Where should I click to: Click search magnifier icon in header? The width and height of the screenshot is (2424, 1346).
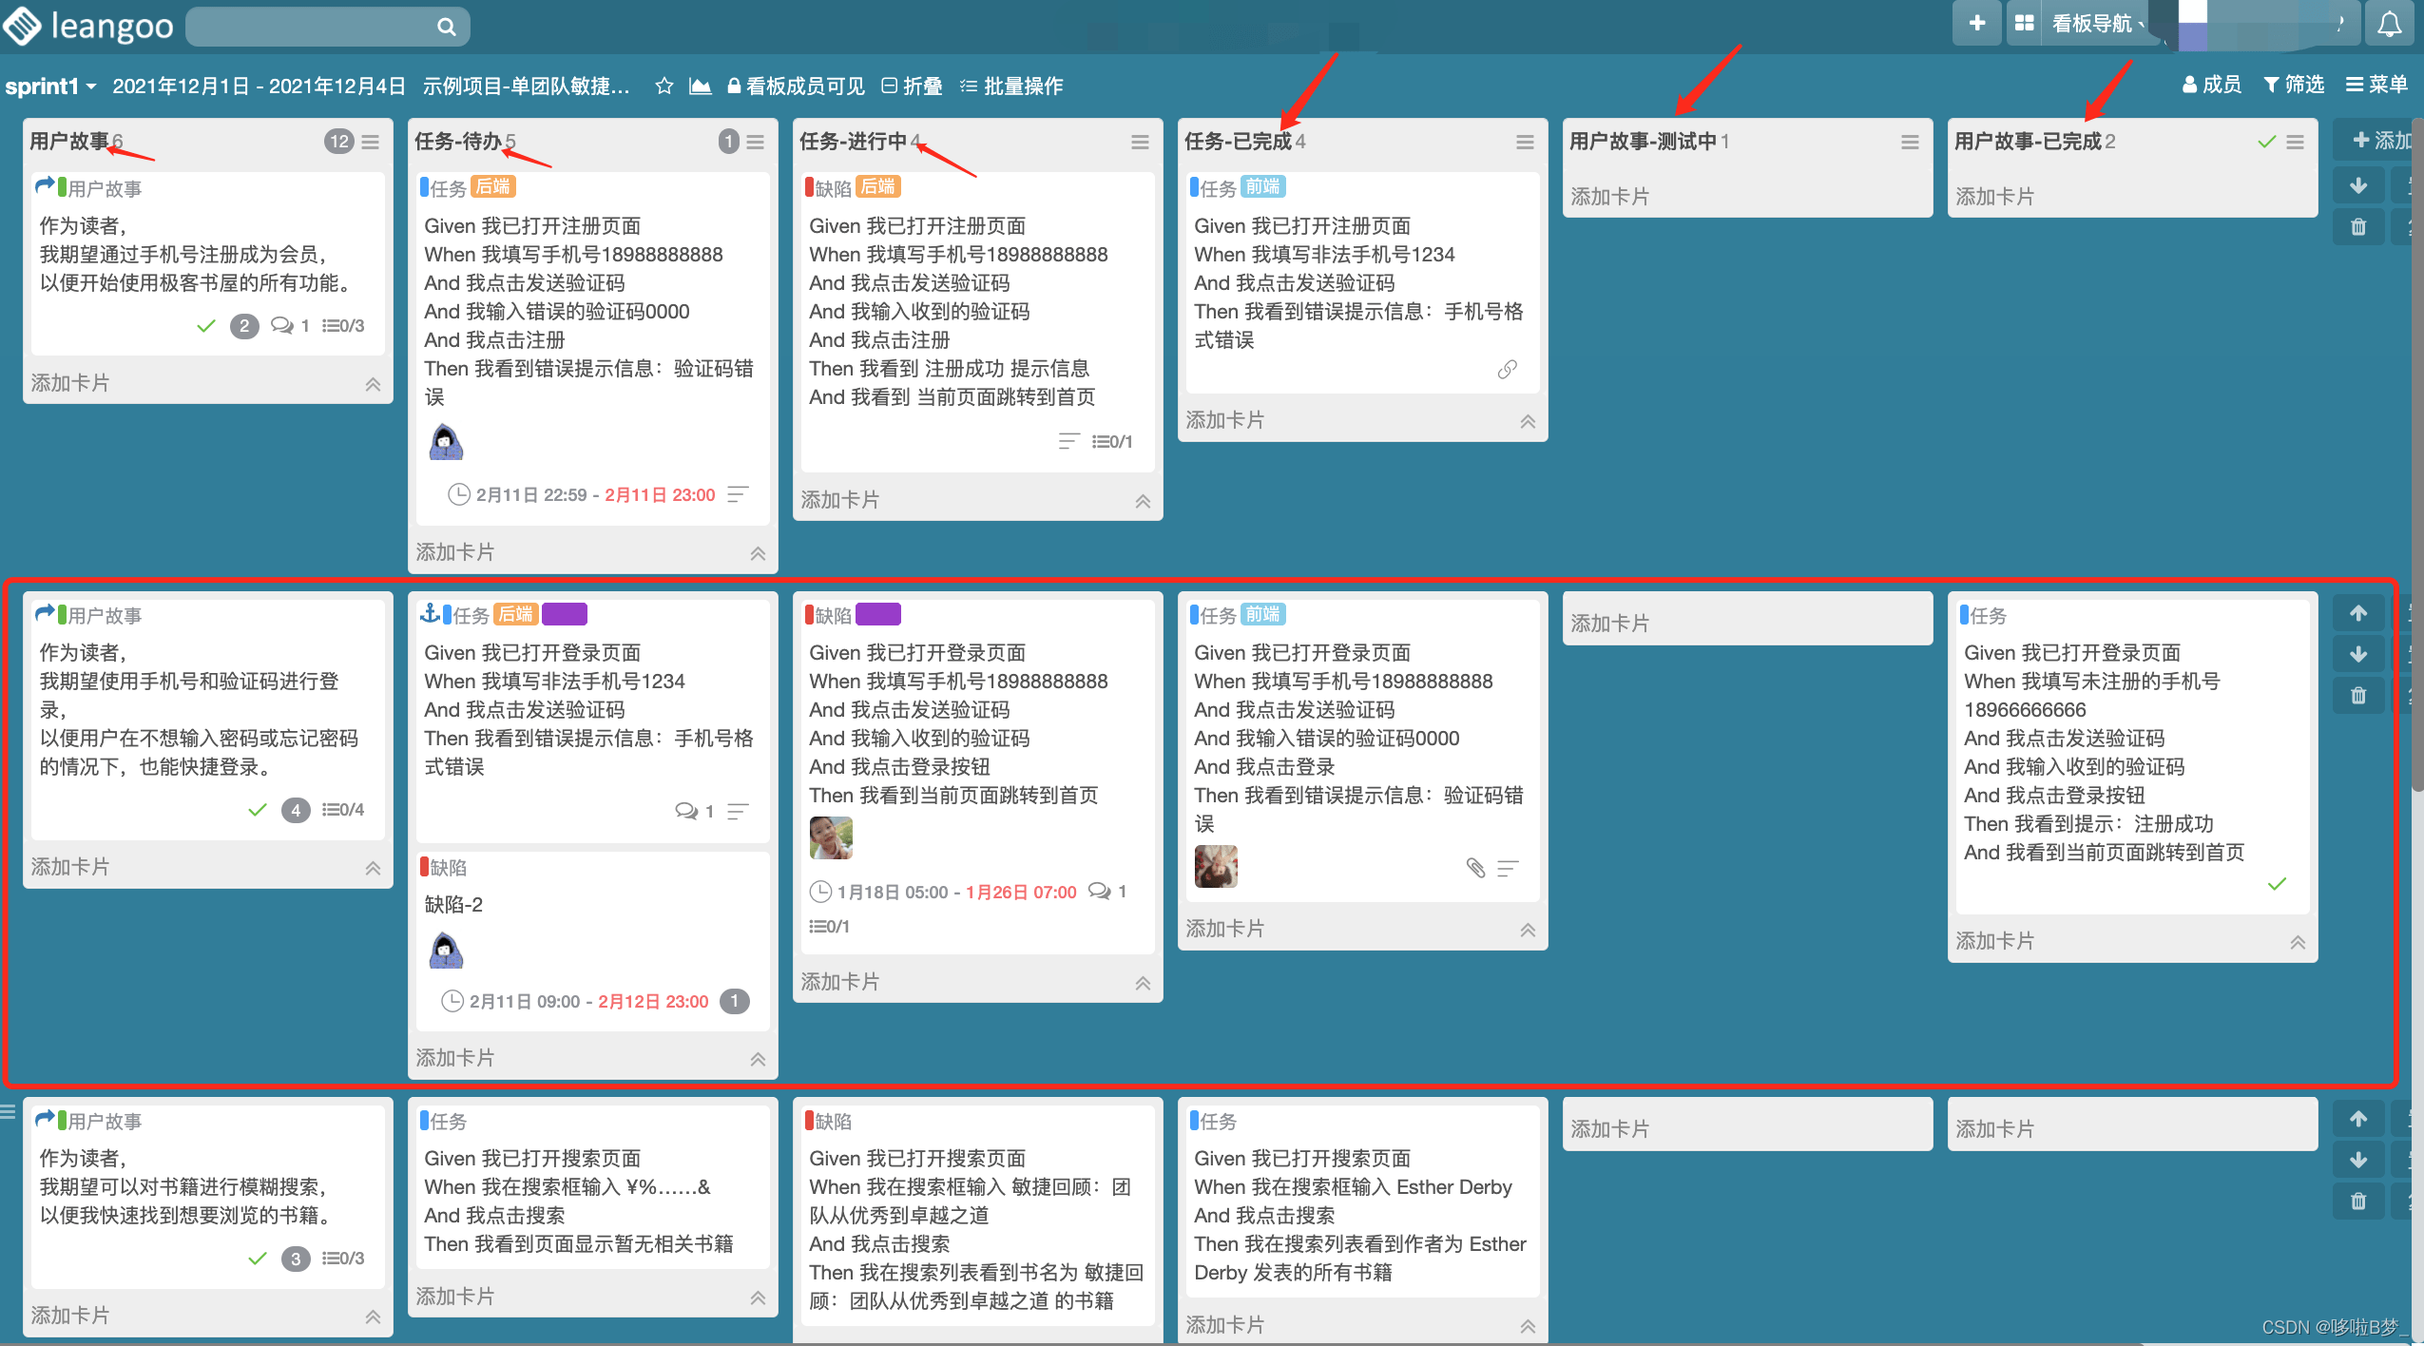pos(446,27)
